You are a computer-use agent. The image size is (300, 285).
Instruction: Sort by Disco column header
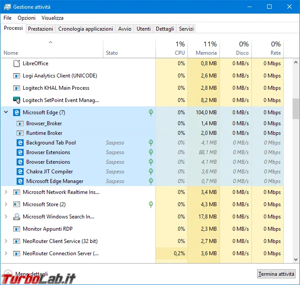pos(236,49)
